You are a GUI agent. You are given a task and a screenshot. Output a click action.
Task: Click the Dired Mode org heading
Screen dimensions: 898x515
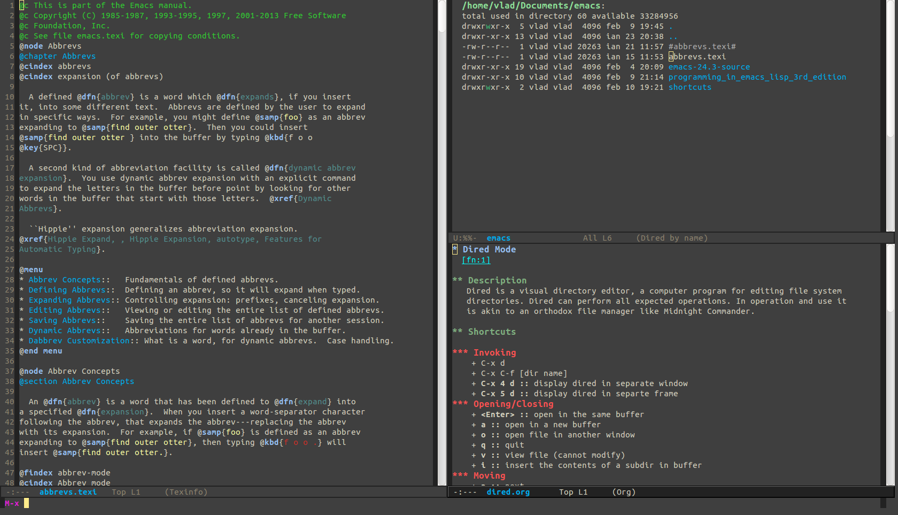[489, 249]
